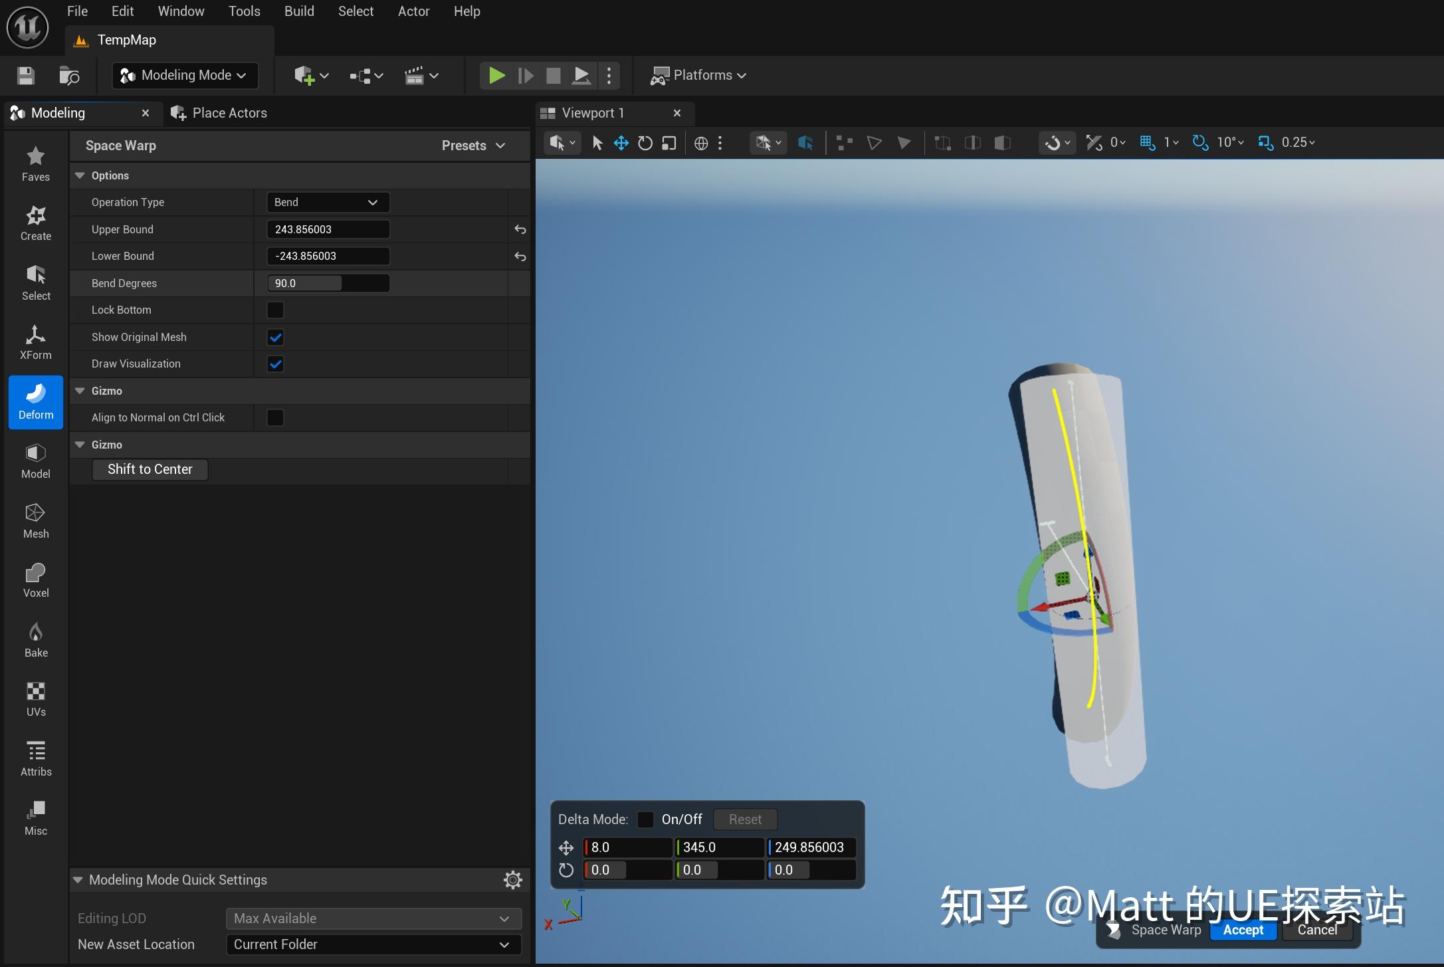The height and width of the screenshot is (967, 1444).
Task: Toggle Delta Mode On/Off in the viewport
Action: [x=645, y=819]
